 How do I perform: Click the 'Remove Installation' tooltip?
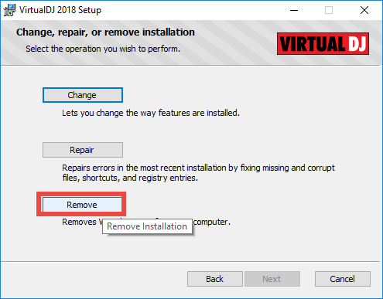pos(147,226)
